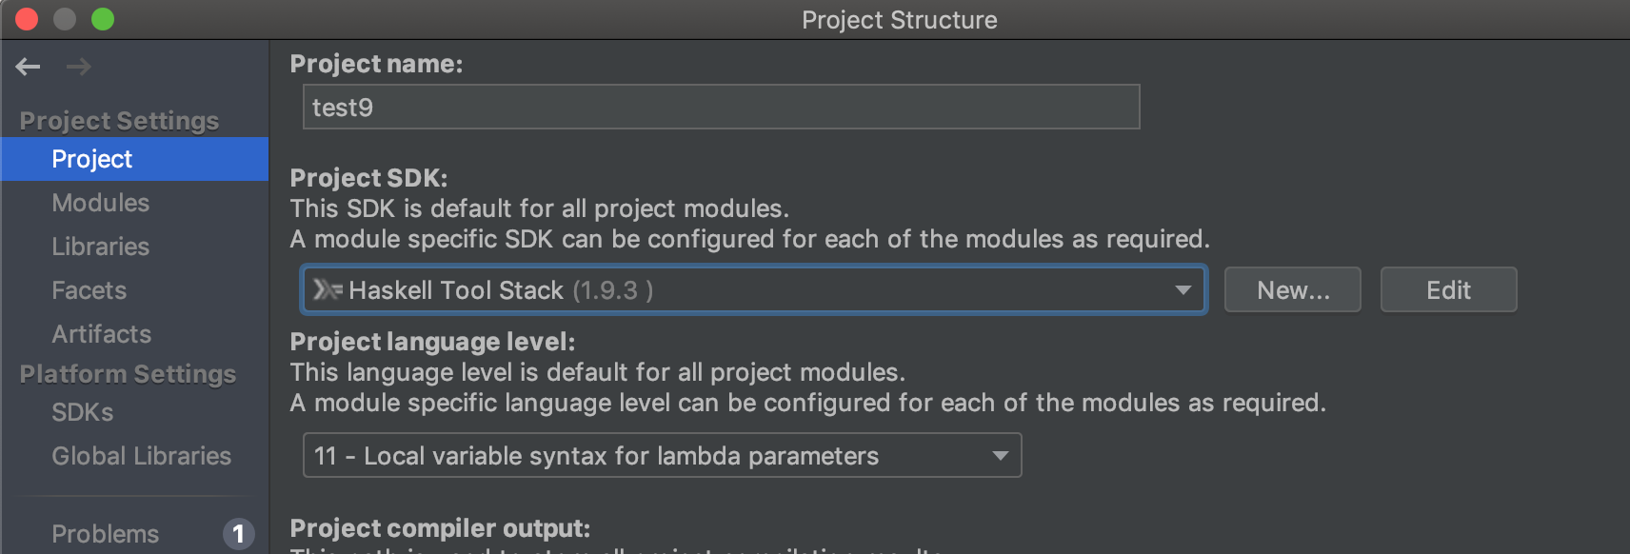
Task: Select the Modules settings entry
Action: 100,202
